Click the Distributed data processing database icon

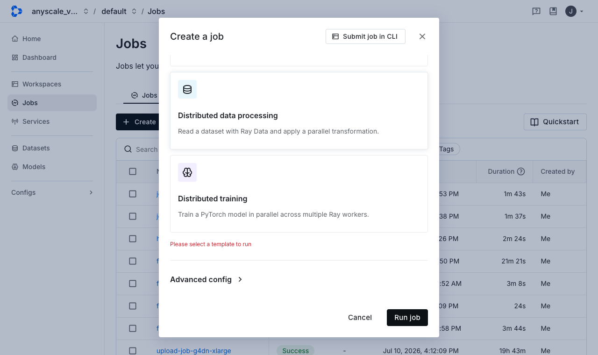point(187,89)
